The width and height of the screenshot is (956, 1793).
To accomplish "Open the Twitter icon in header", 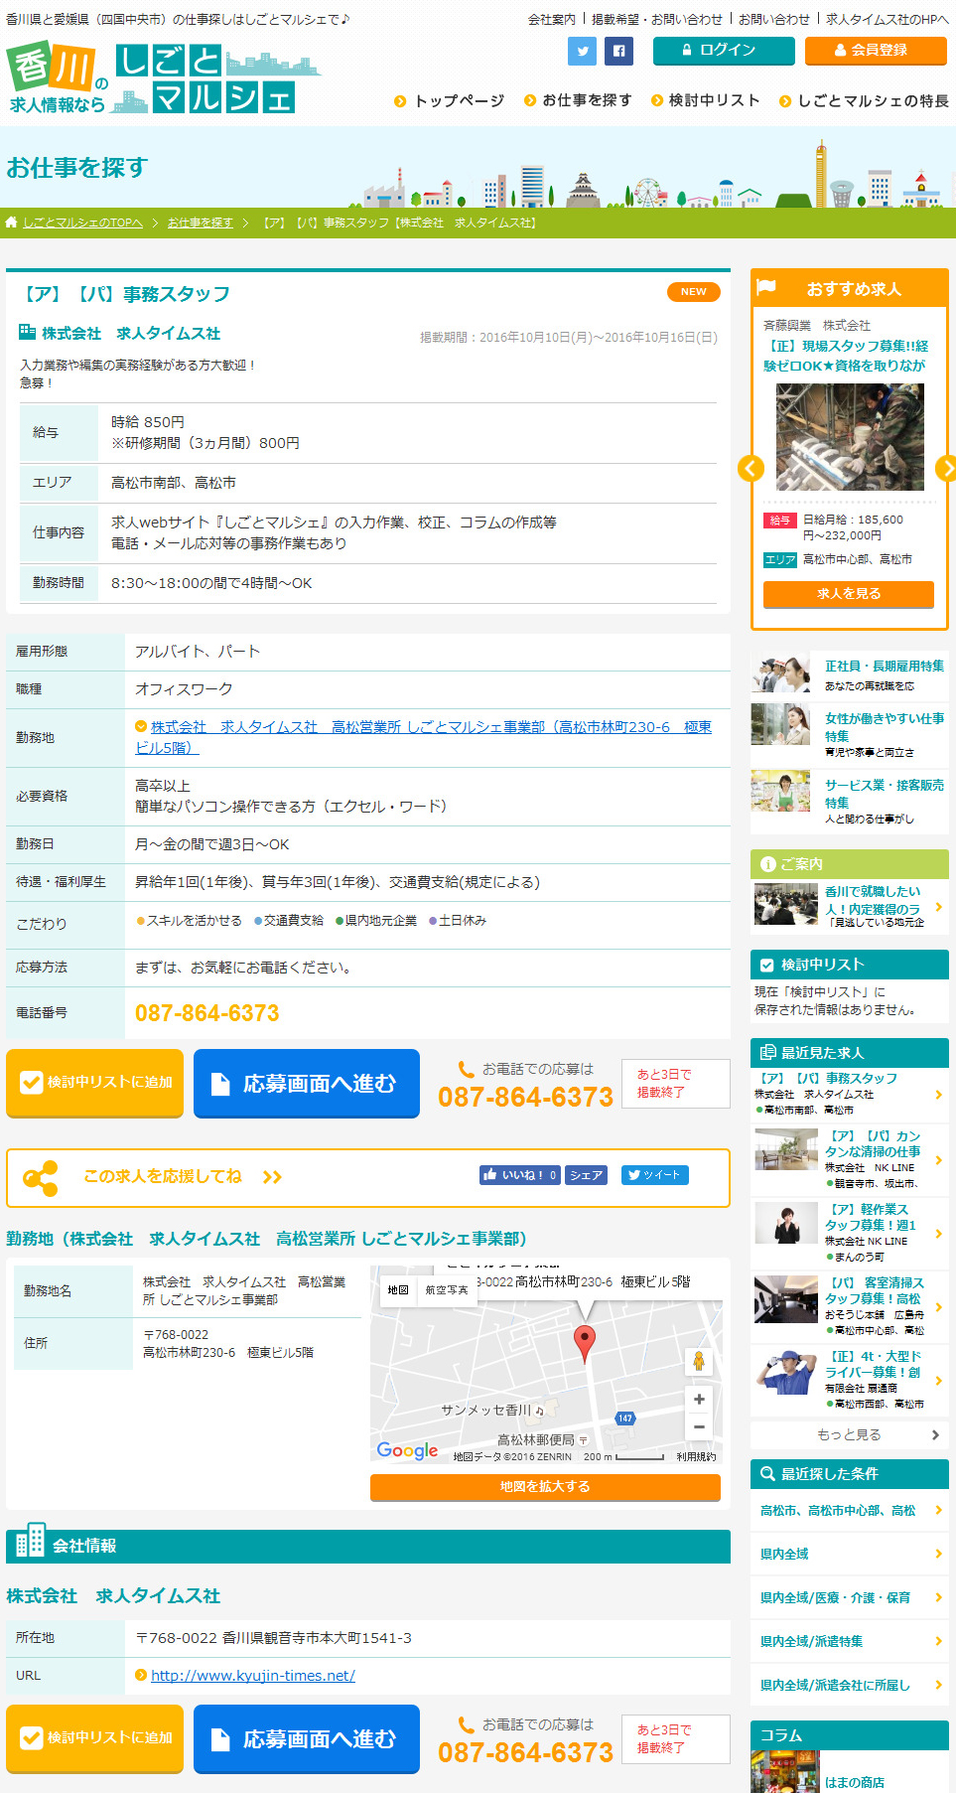I will click(582, 52).
